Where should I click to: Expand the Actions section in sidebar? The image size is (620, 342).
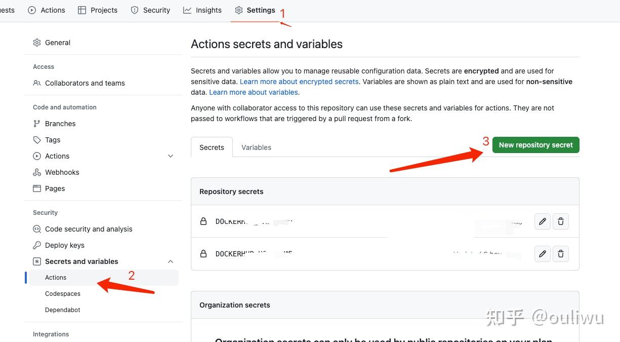point(171,156)
